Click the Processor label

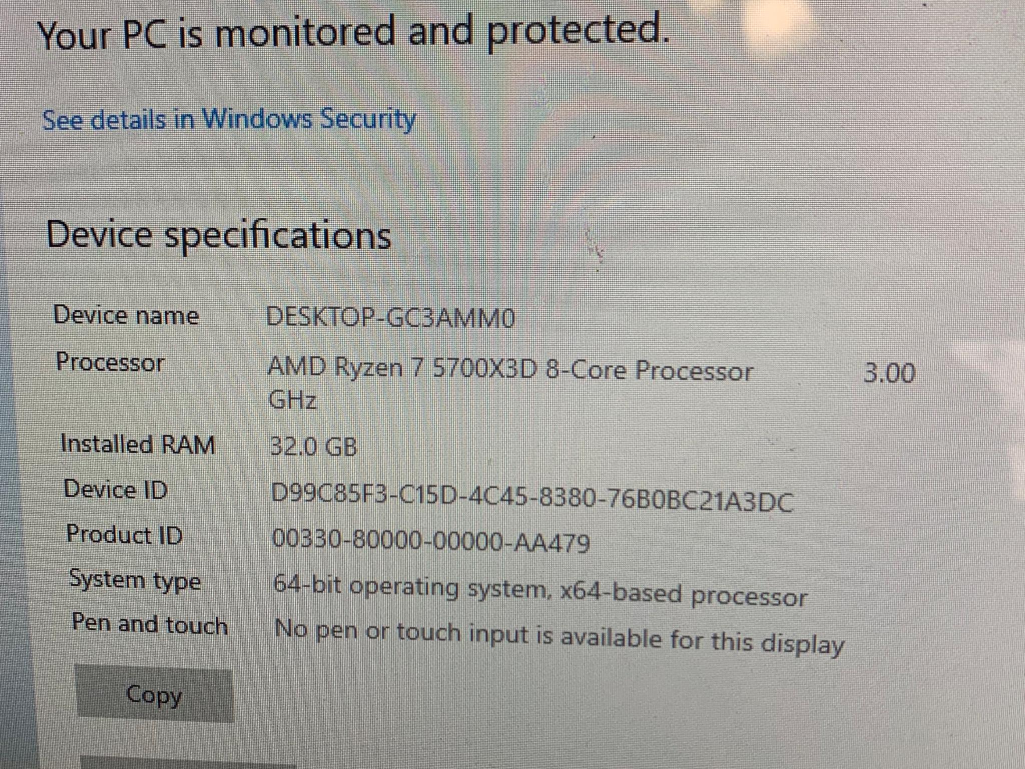point(110,362)
